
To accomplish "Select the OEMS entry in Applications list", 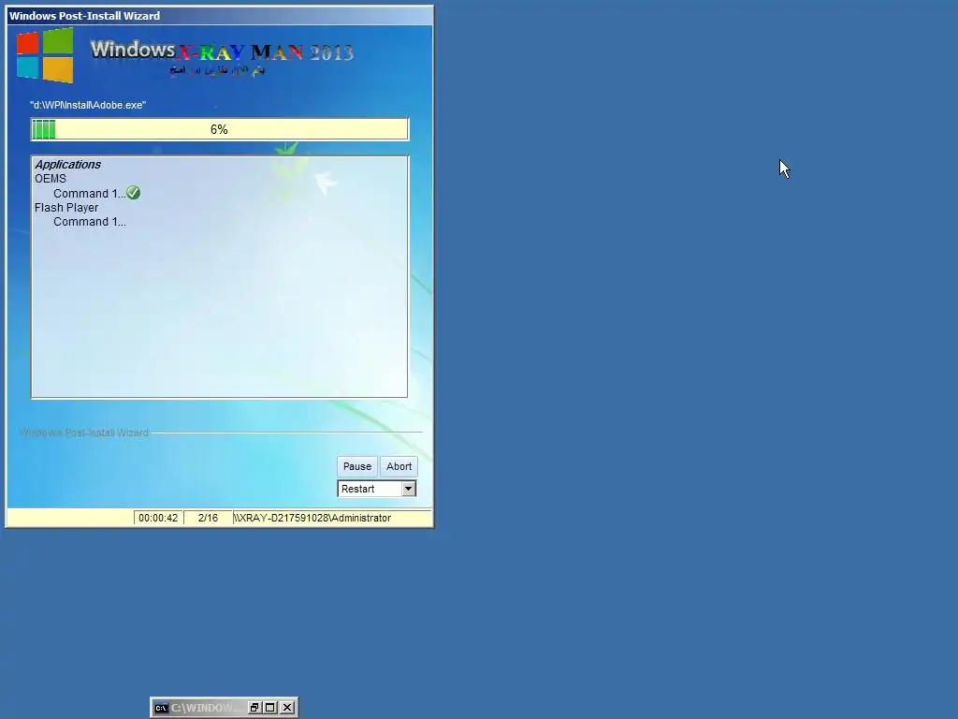I will coord(51,179).
